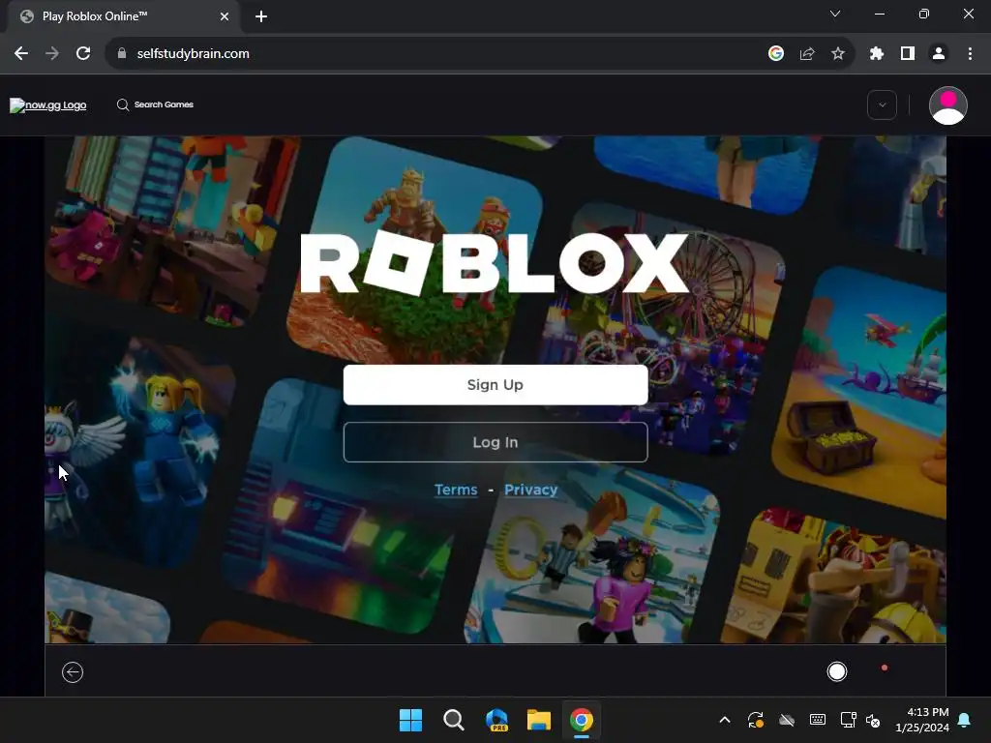Viewport: 991px width, 743px height.
Task: Click the Chrome taskbar icon
Action: tap(582, 720)
